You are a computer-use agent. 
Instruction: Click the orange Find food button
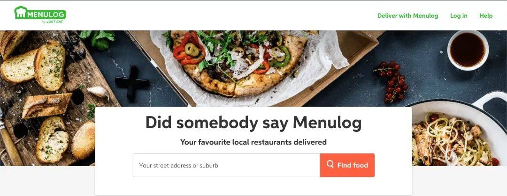pos(347,165)
